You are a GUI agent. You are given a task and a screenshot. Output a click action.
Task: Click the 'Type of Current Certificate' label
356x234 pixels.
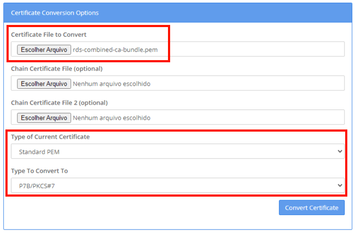pos(50,137)
